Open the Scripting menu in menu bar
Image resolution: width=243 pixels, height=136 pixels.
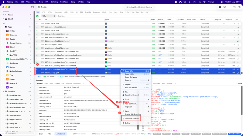(x=54, y=2)
